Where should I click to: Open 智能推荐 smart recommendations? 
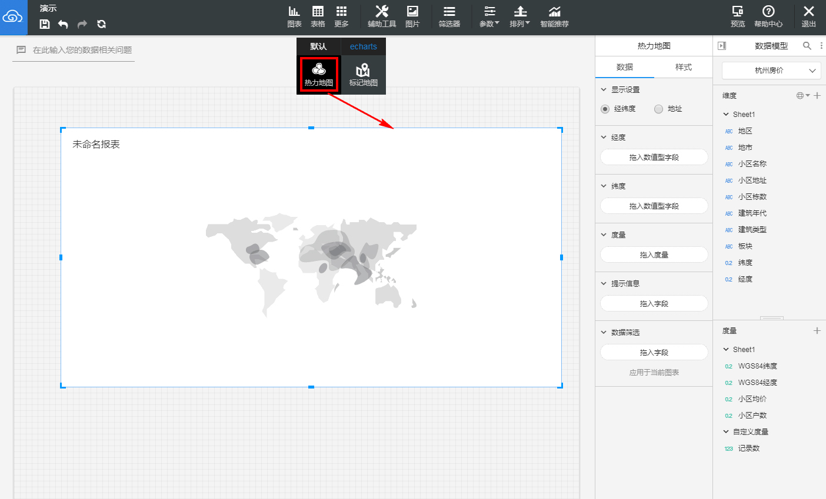point(554,16)
